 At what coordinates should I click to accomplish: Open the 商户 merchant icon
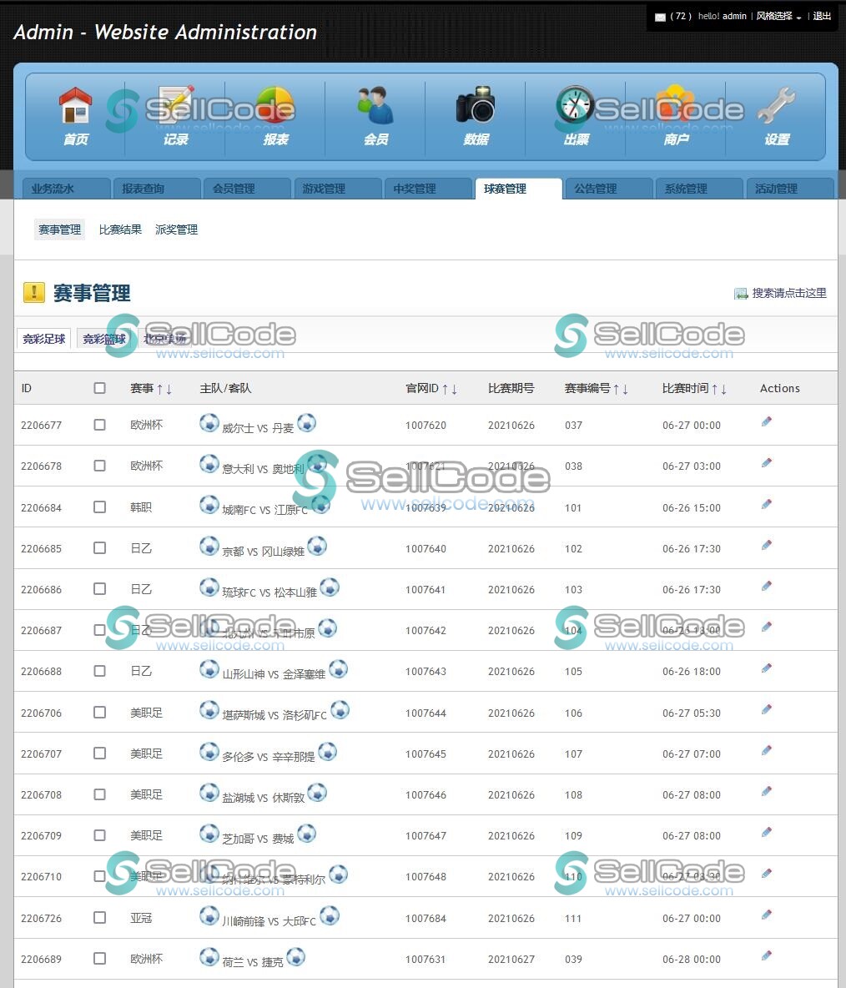tap(675, 105)
